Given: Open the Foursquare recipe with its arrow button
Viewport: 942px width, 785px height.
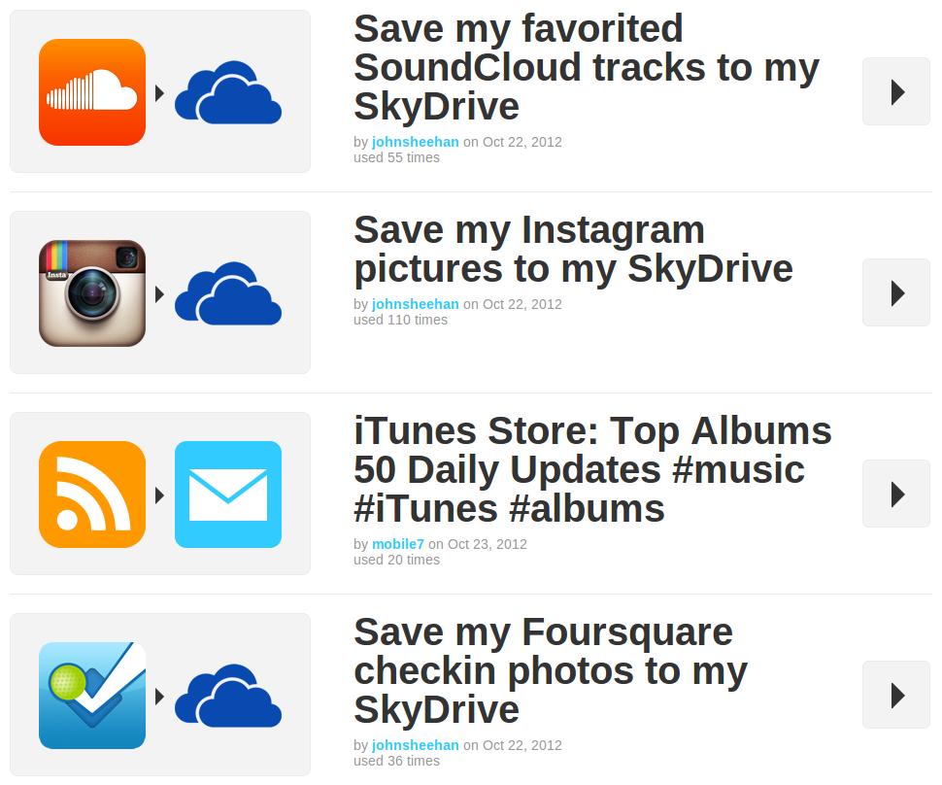Looking at the screenshot, I should click(896, 696).
